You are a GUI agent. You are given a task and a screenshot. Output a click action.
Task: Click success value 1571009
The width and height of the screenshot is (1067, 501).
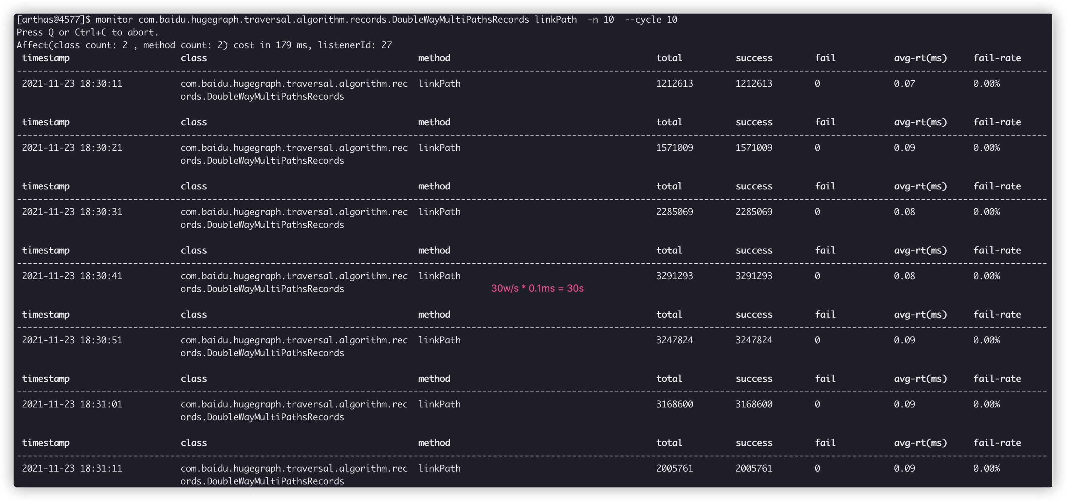pos(754,148)
